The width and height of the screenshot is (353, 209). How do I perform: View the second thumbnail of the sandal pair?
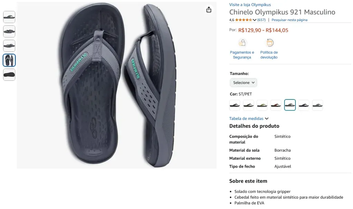coord(9,31)
